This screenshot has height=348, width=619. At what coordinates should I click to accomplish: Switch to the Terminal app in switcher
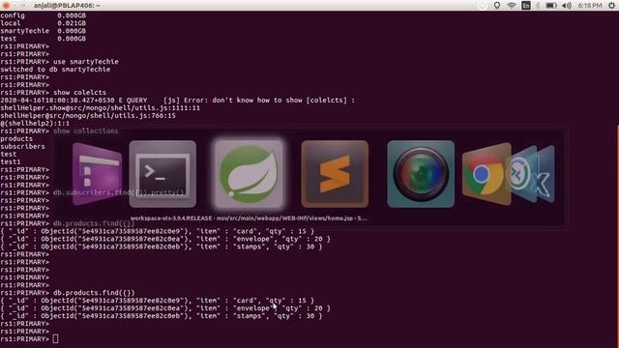(x=162, y=174)
